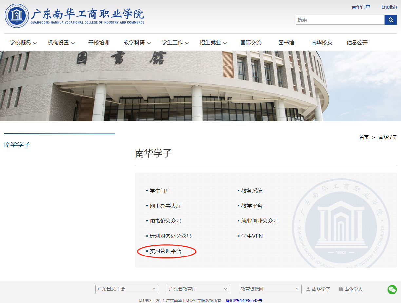Open the 实习管理平台 link
Image resolution: width=401 pixels, height=303 pixels.
coord(165,251)
